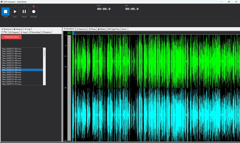The image size is (240, 143).
Task: Open the Program tab
Action: coord(14,32)
